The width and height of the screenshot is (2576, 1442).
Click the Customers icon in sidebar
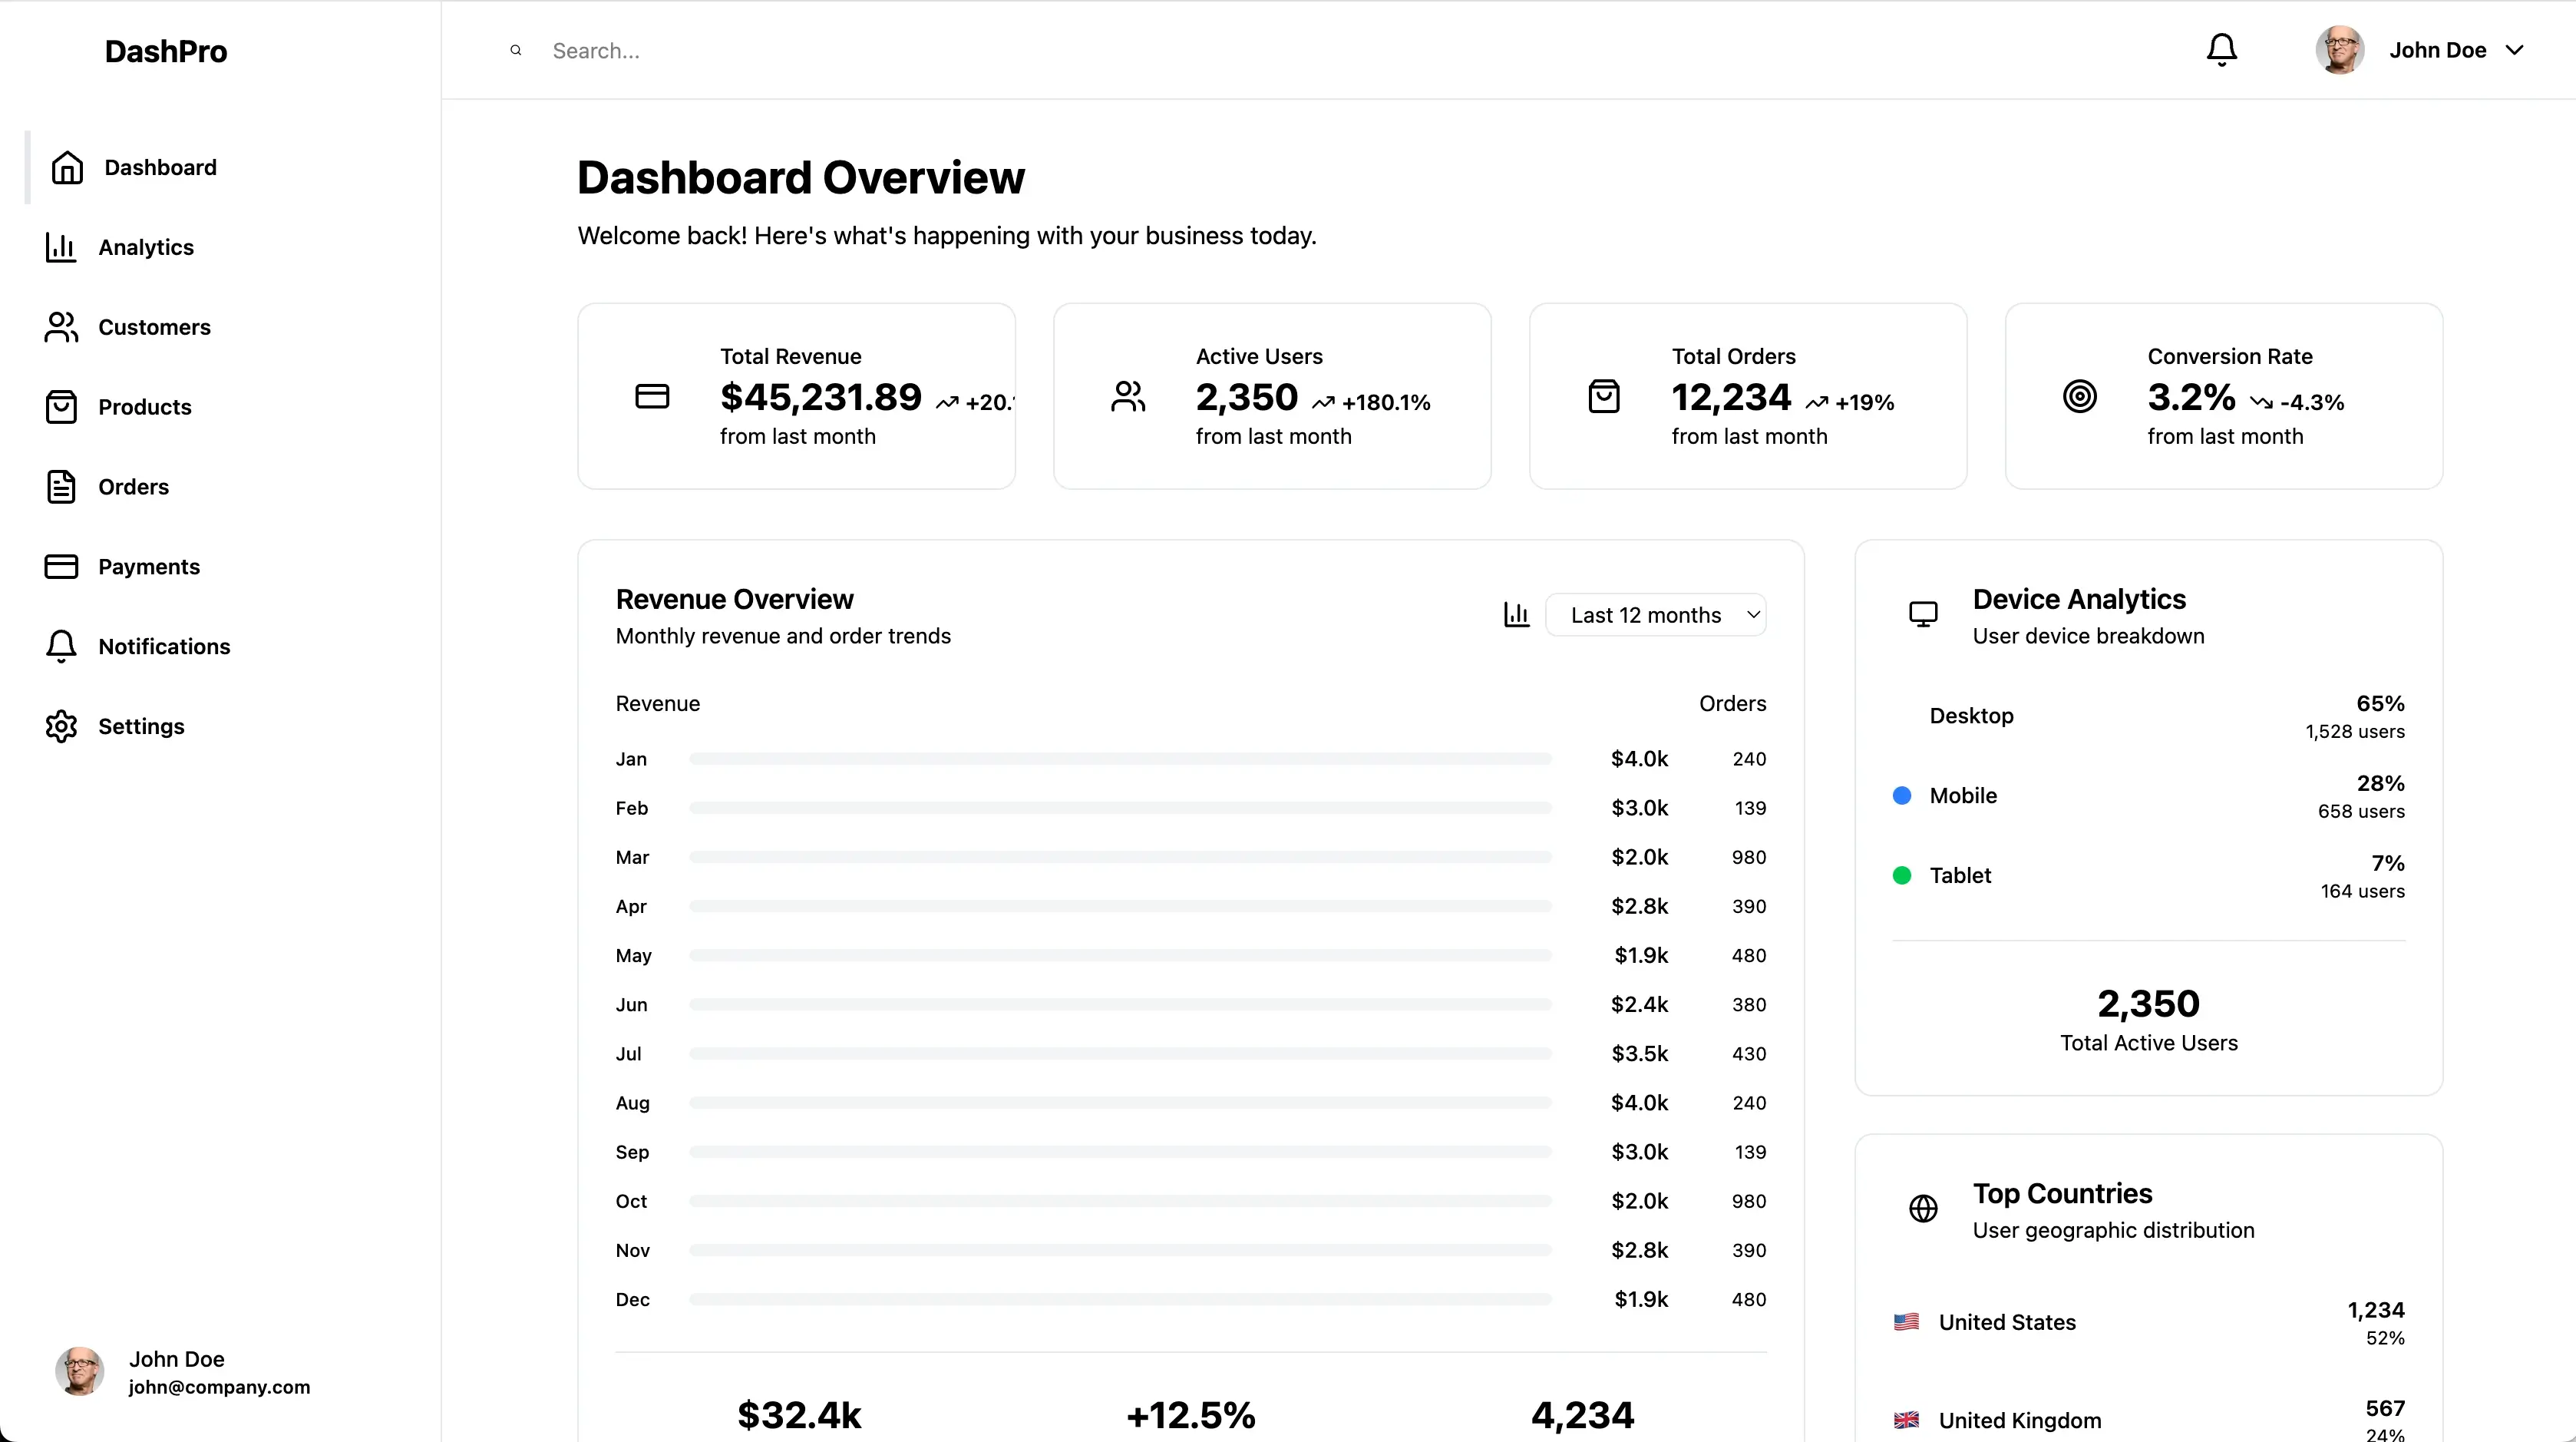coord(61,327)
